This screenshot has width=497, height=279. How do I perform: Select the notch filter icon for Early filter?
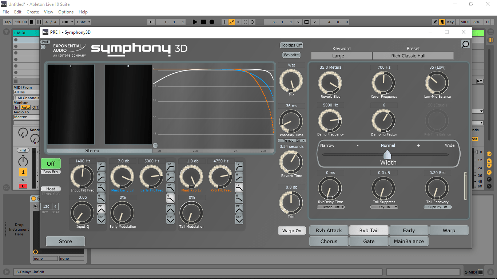(170, 219)
